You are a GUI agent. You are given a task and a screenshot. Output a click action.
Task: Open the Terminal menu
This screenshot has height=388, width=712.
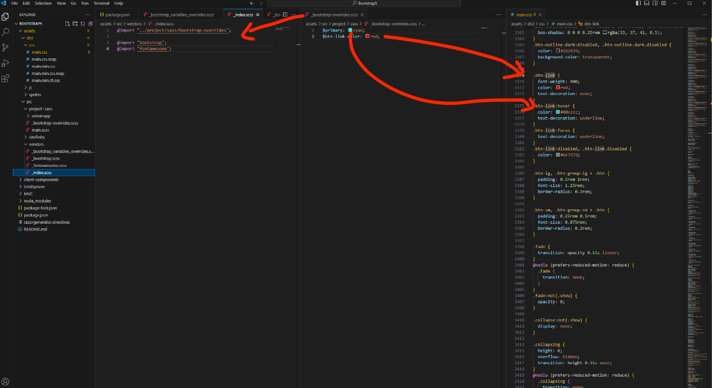[101, 3]
